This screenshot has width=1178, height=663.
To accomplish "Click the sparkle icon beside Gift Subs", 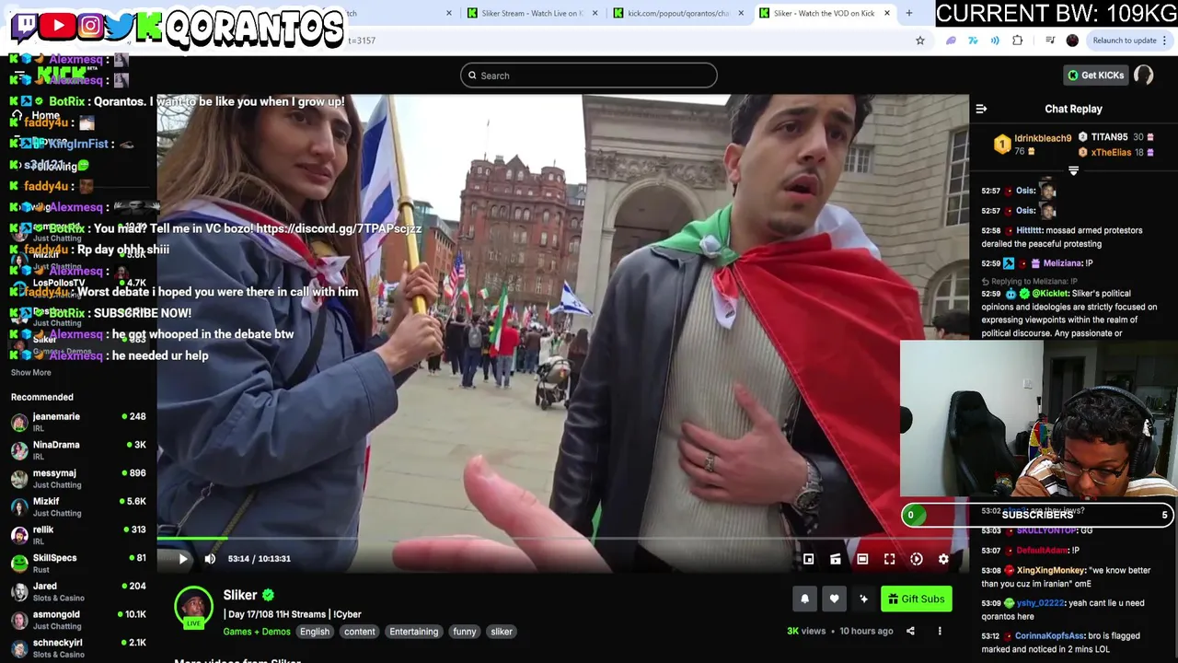I will click(x=863, y=599).
